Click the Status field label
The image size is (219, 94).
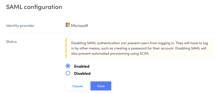pos(11,41)
